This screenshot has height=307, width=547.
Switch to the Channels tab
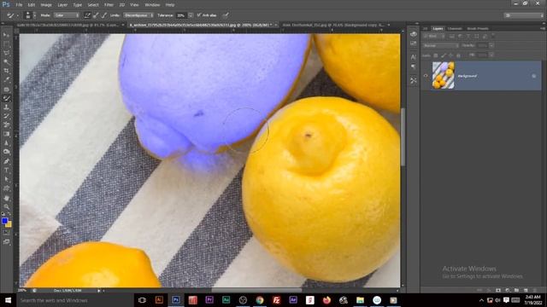pyautogui.click(x=455, y=28)
